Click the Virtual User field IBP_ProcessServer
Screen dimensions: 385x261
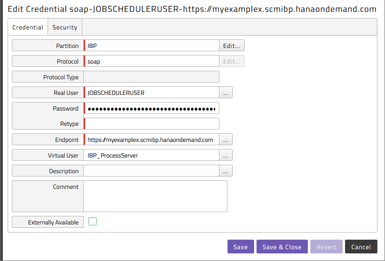click(x=151, y=155)
